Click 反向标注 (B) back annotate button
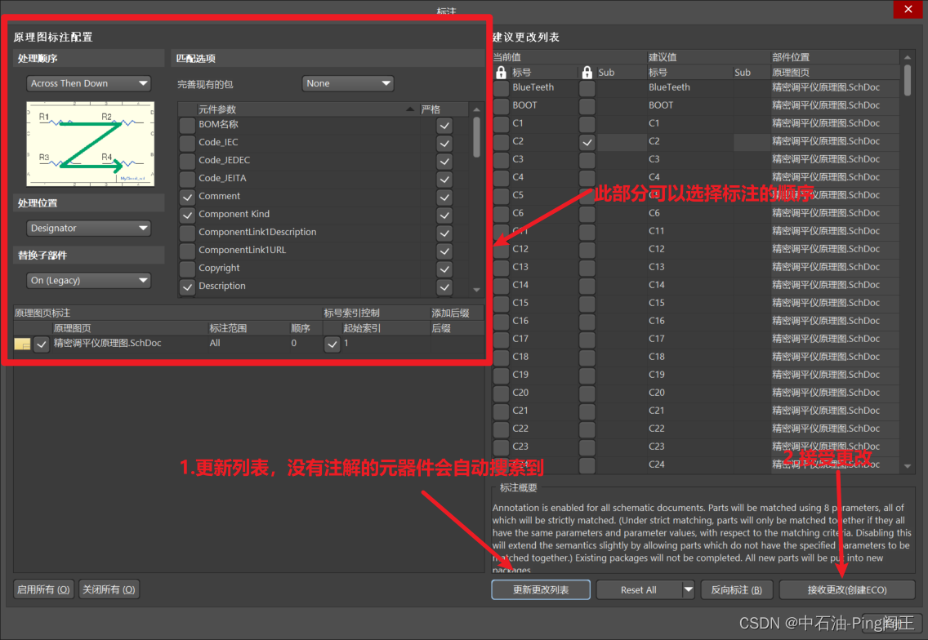The width and height of the screenshot is (928, 640). 736,589
